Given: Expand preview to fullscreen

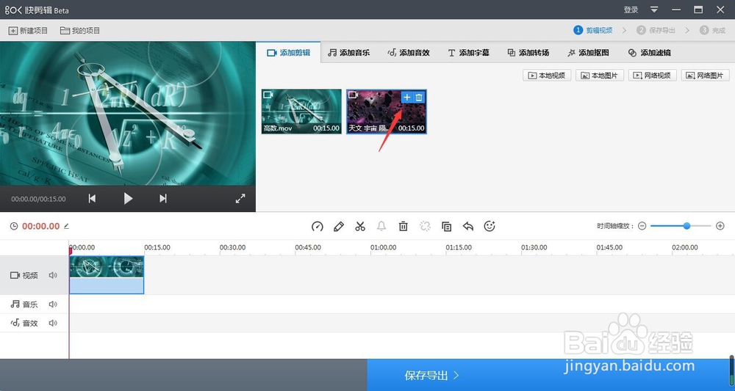Looking at the screenshot, I should tap(240, 198).
